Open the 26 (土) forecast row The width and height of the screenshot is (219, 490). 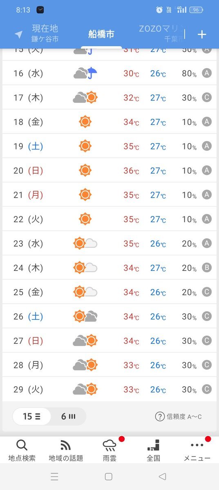coord(109,316)
